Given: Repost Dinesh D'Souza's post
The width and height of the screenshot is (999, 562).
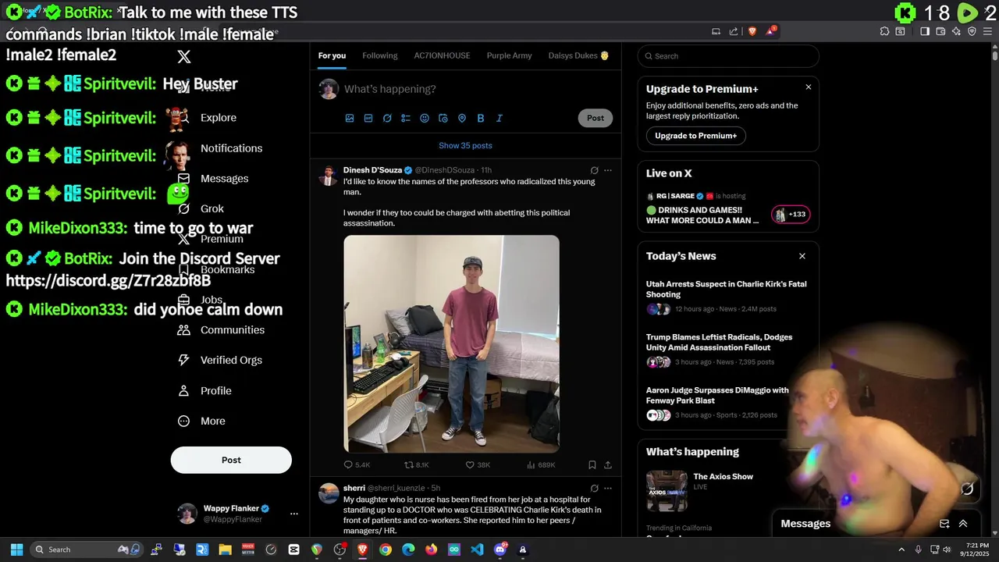Looking at the screenshot, I should coord(416,464).
